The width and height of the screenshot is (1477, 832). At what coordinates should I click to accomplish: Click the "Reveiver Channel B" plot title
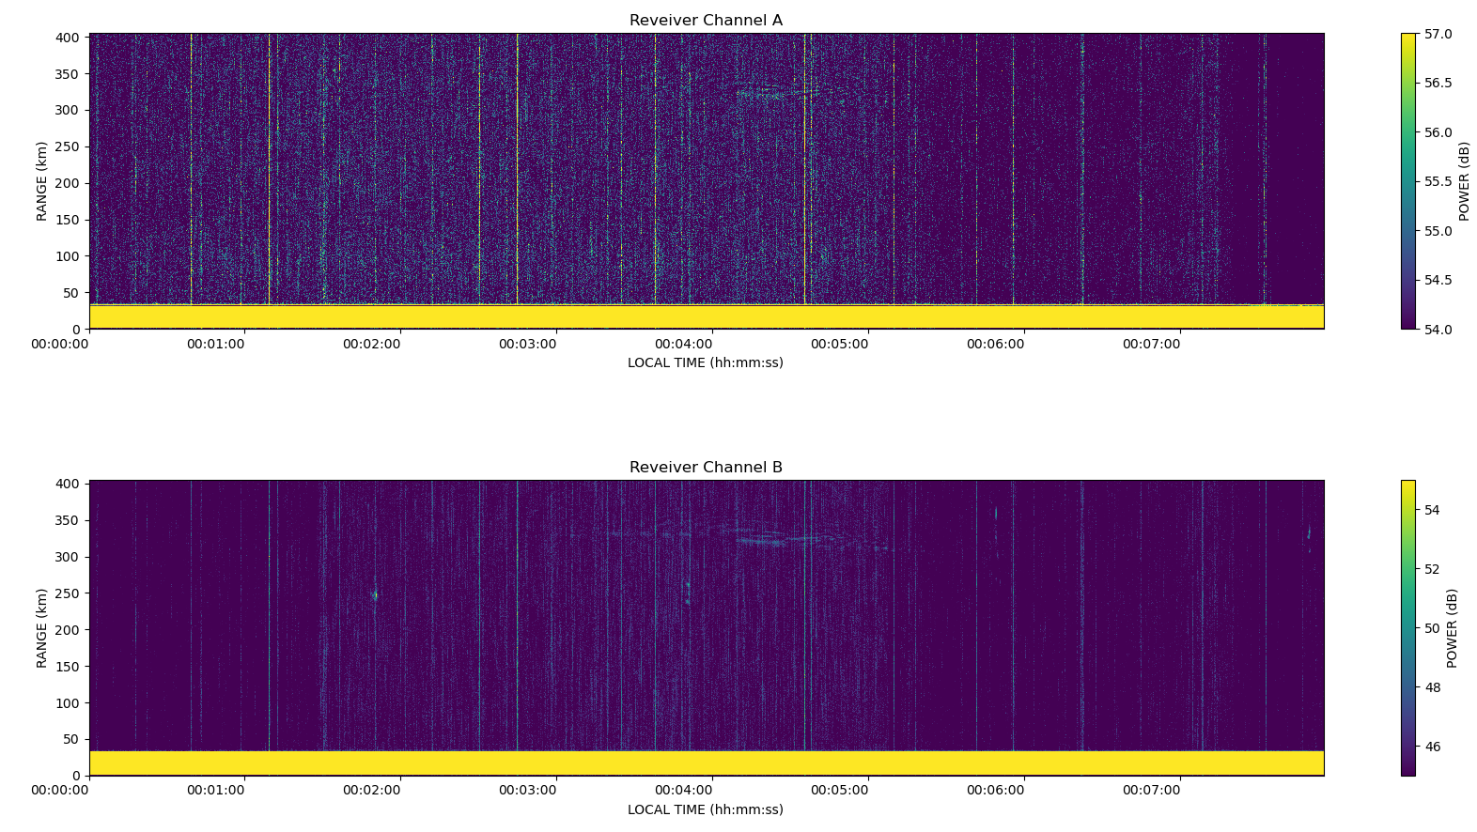(x=706, y=468)
